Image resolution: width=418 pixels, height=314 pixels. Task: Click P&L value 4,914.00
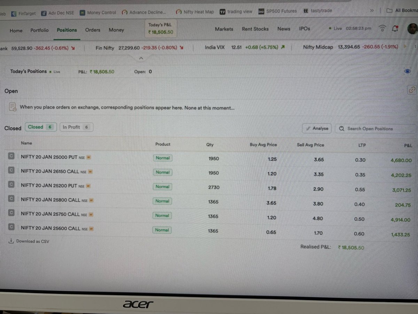(401, 220)
